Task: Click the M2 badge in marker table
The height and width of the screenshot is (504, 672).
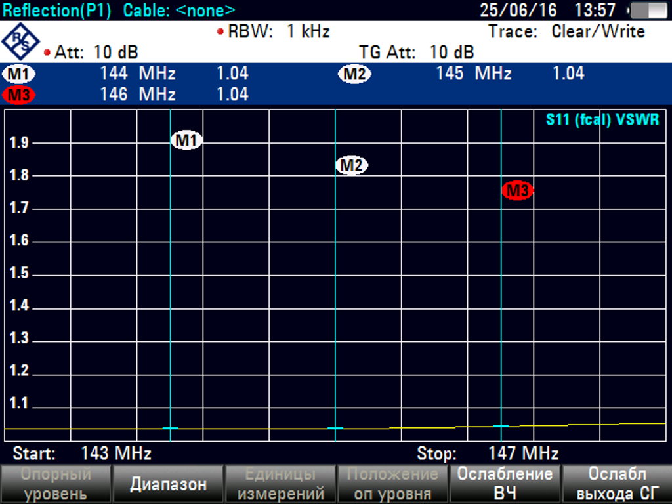Action: [354, 74]
